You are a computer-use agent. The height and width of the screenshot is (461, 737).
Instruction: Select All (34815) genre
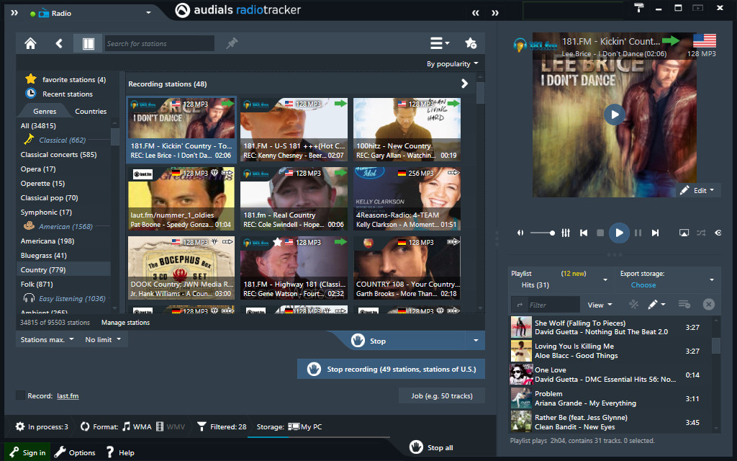pyautogui.click(x=38, y=125)
